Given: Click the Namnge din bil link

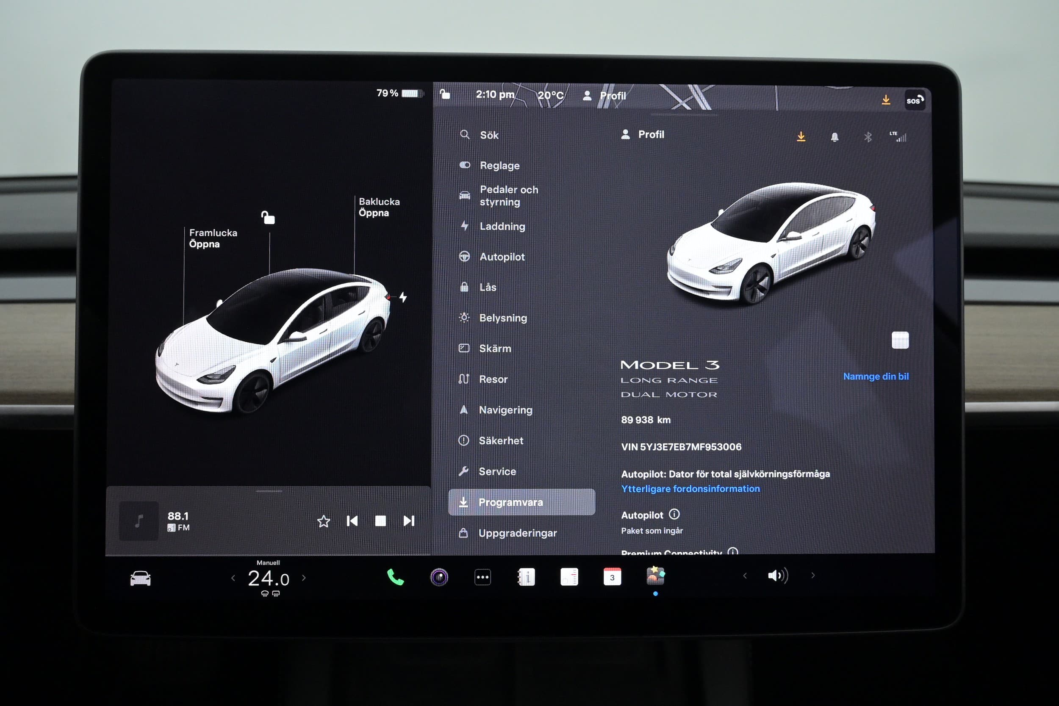Looking at the screenshot, I should 875,377.
